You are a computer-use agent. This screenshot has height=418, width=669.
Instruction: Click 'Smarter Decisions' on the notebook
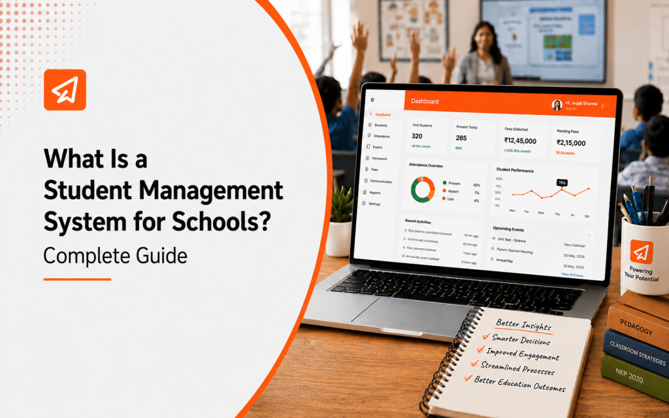(521, 340)
